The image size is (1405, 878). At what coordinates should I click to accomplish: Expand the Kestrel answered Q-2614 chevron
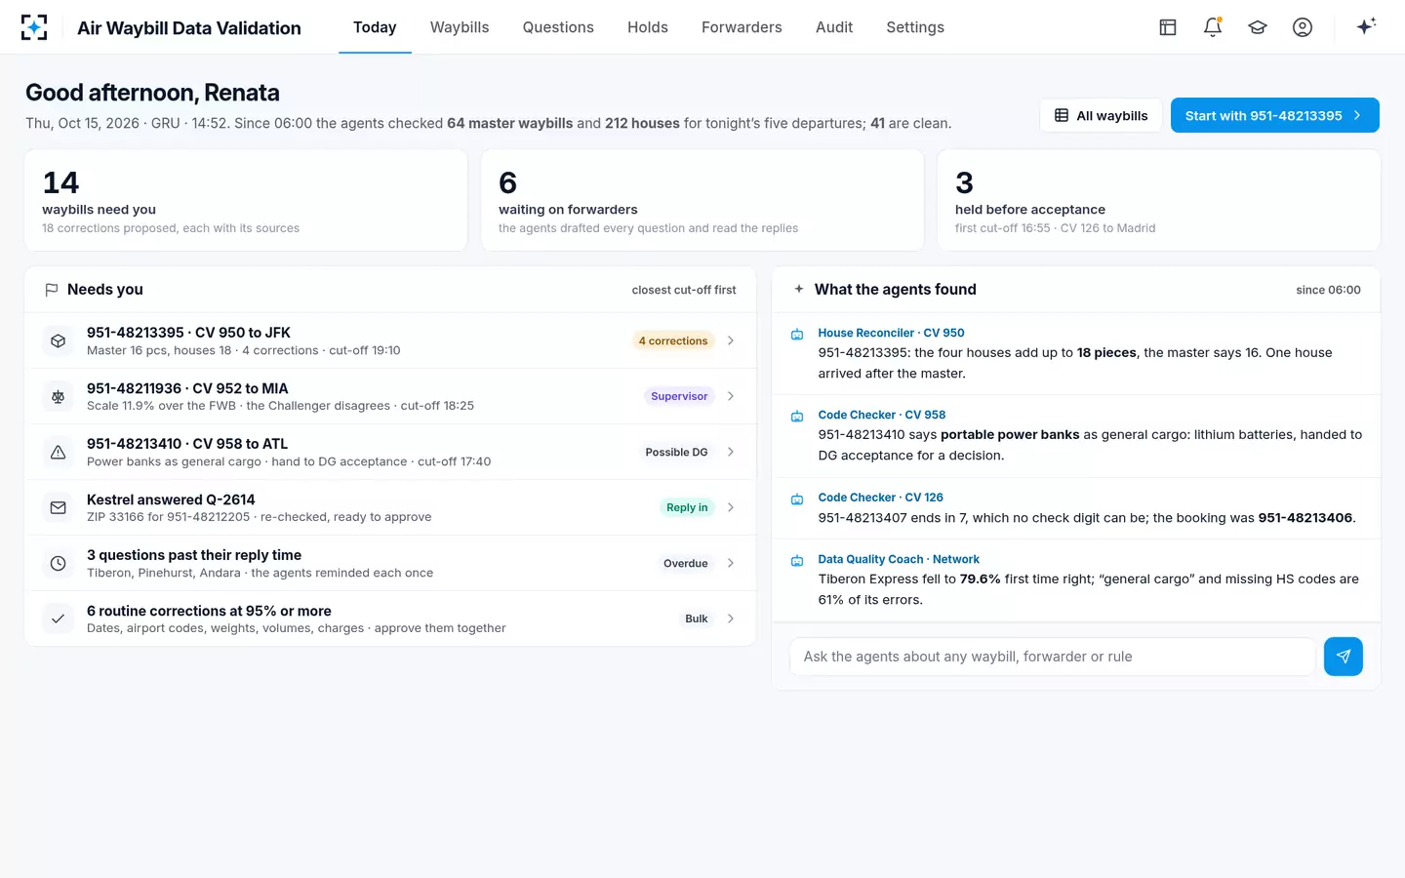point(731,507)
